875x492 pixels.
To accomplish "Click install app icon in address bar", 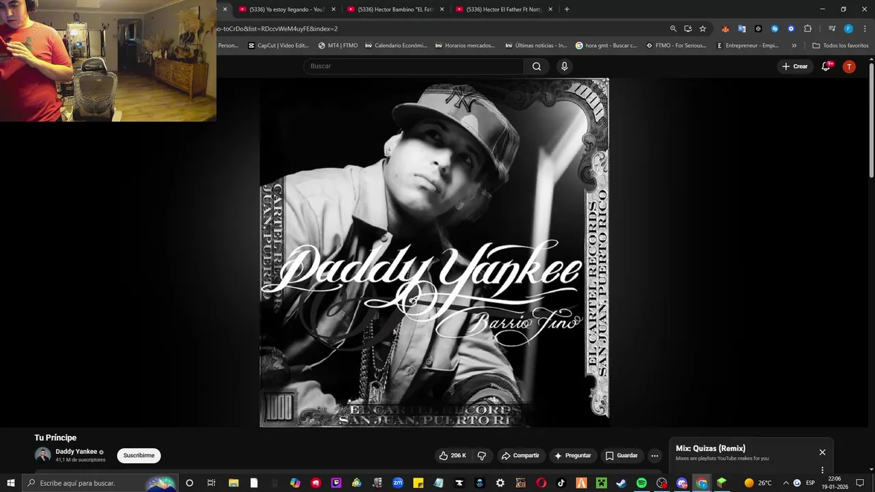I will [x=688, y=29].
